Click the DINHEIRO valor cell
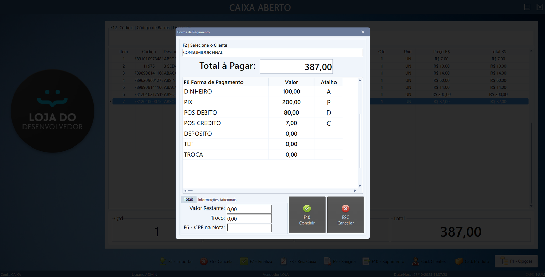The image size is (545, 277). point(291,92)
